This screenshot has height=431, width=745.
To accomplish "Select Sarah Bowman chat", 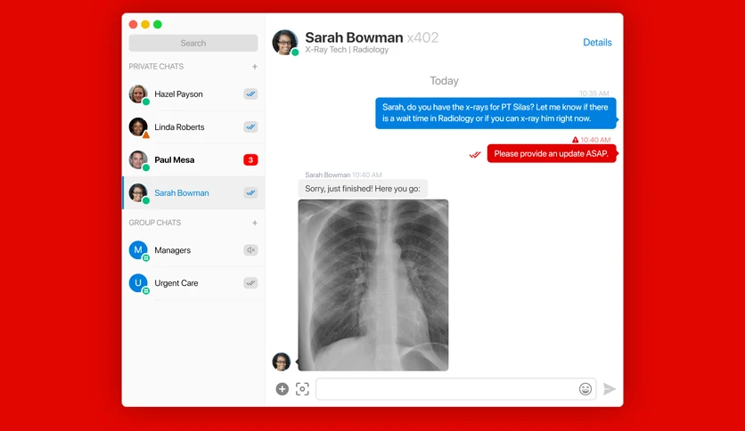I will click(x=193, y=192).
